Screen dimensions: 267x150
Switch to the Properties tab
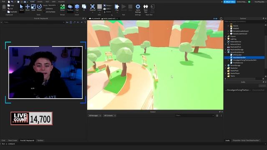(246, 141)
